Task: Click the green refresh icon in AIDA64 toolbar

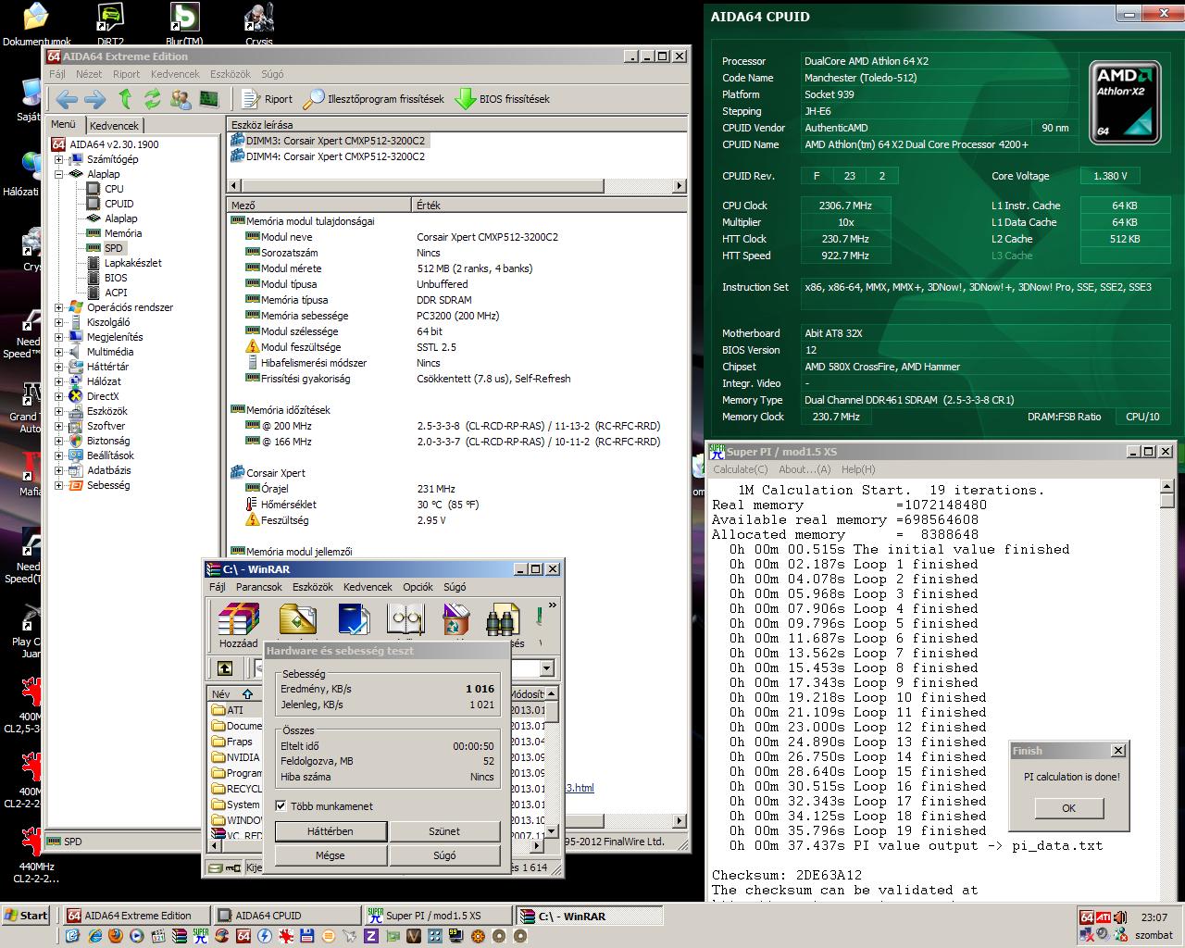Action: click(x=153, y=99)
